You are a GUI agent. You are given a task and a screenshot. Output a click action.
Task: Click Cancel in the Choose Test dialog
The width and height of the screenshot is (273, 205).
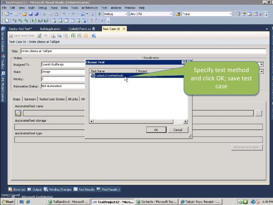coord(178,130)
